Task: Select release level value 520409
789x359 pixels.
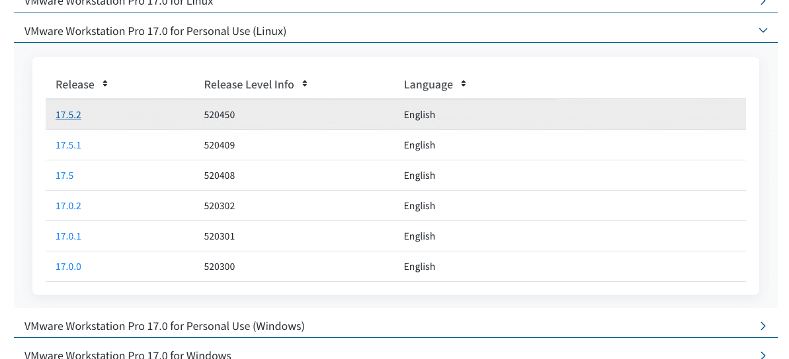Action: [220, 145]
